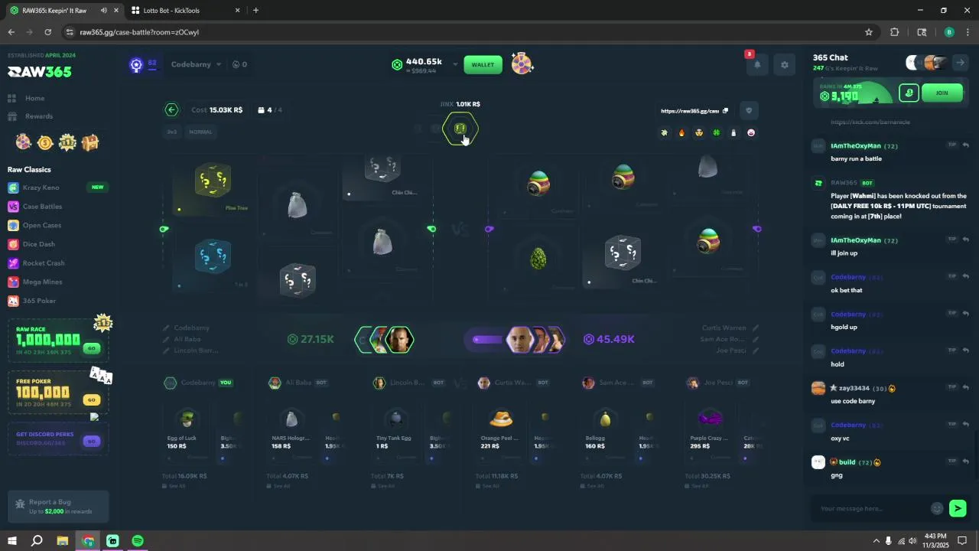
Task: Collapse the 365 Chat panel arrow
Action: (960, 63)
